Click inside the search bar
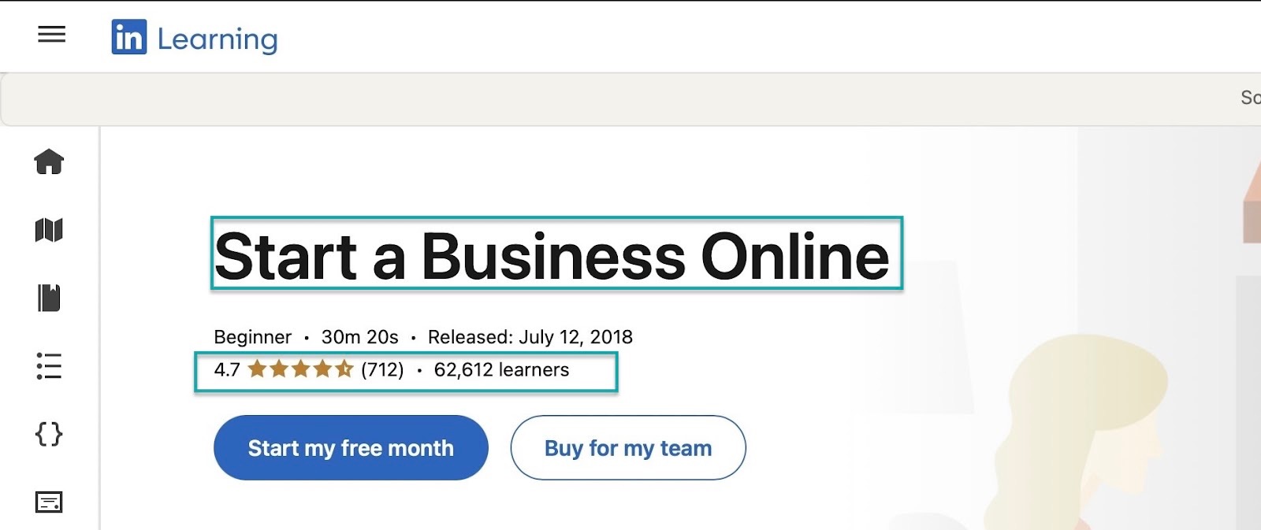 pos(630,96)
